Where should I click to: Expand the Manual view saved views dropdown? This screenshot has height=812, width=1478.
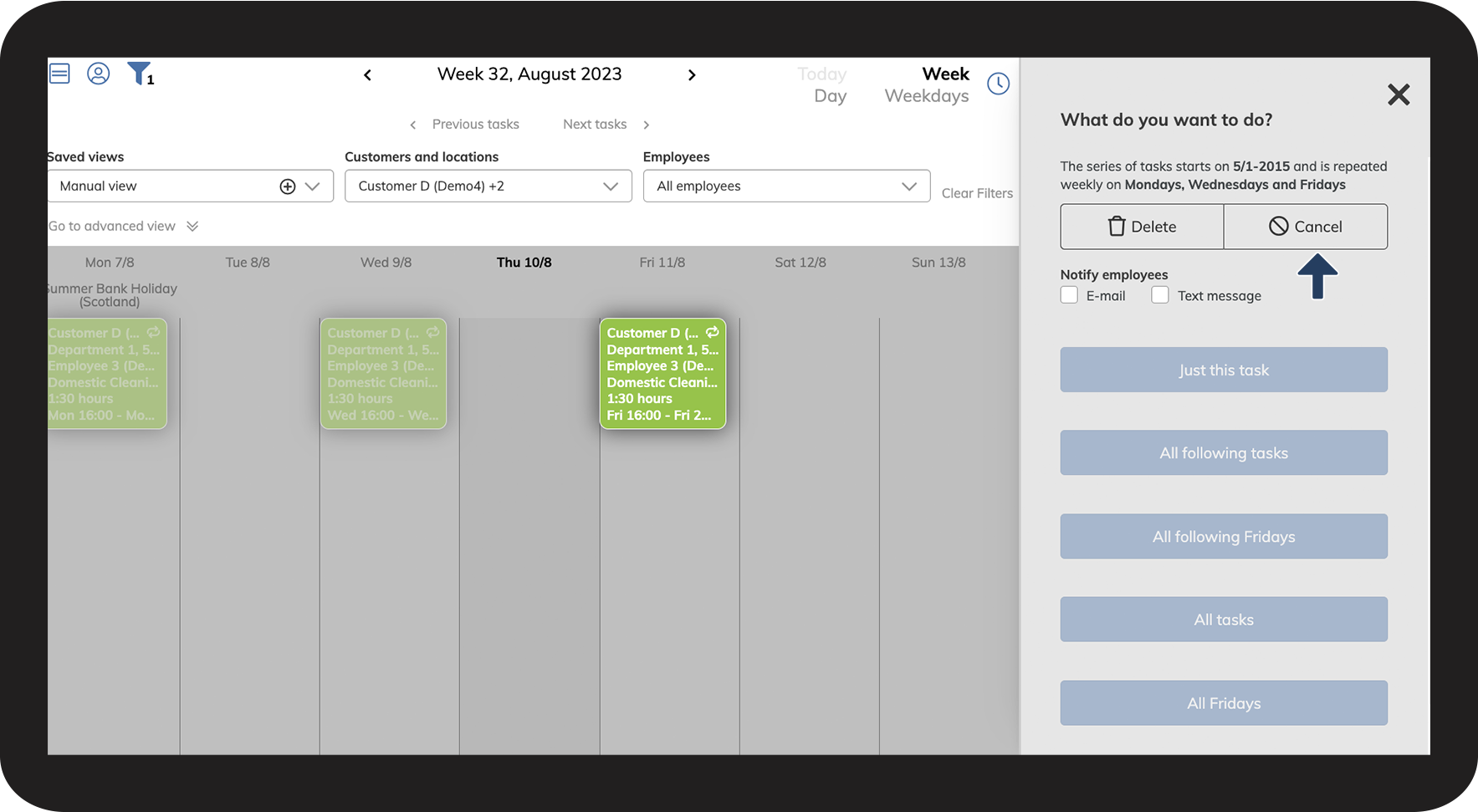coord(313,186)
